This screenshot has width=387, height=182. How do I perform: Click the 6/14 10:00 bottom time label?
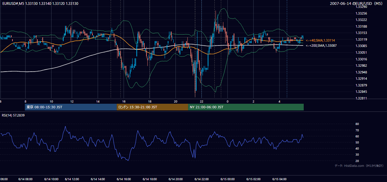coord(51,179)
